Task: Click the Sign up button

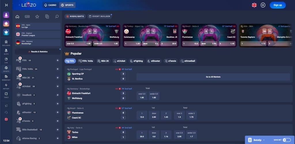Action: pos(277,5)
